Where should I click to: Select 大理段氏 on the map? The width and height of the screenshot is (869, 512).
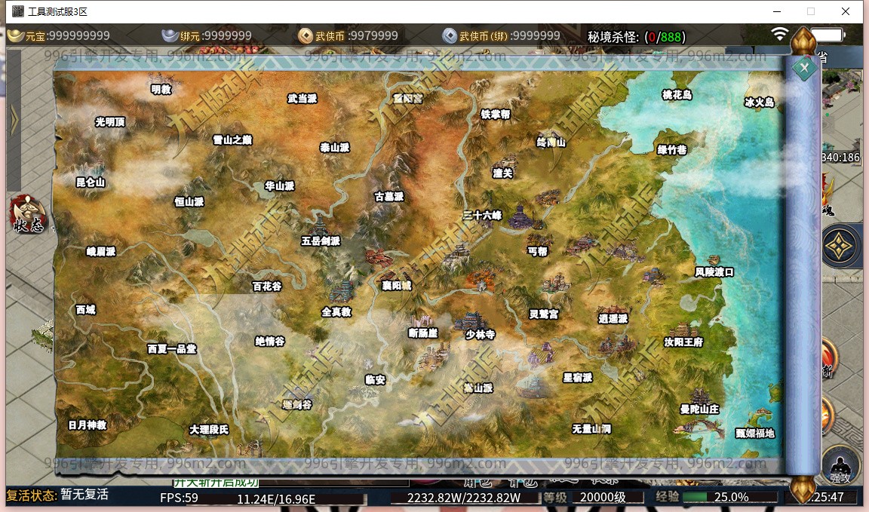point(209,430)
